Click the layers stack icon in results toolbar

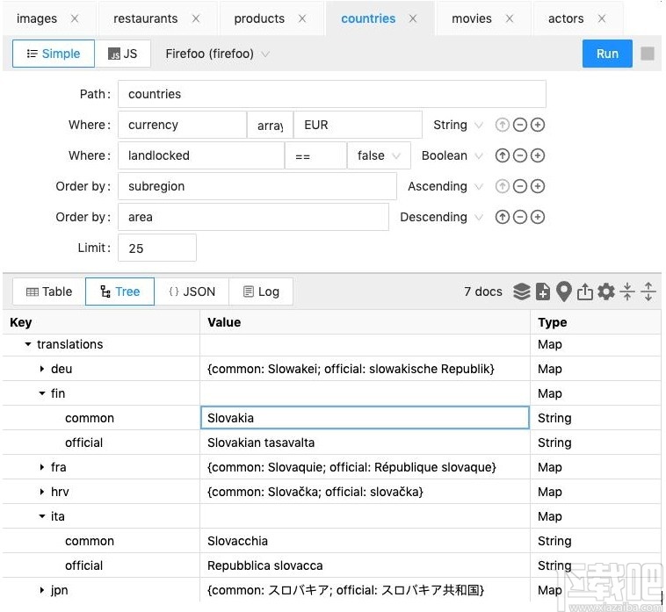(x=522, y=292)
